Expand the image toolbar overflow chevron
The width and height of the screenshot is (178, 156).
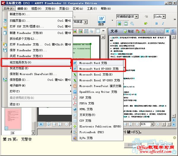point(103,31)
